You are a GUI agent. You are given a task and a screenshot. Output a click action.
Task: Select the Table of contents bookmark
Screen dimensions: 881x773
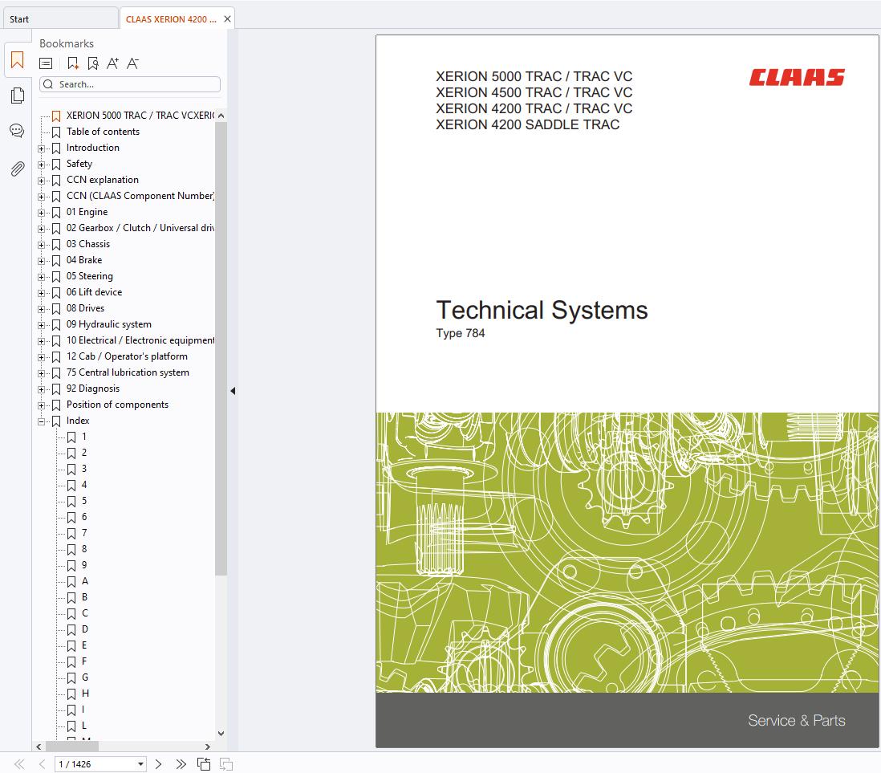pyautogui.click(x=103, y=132)
